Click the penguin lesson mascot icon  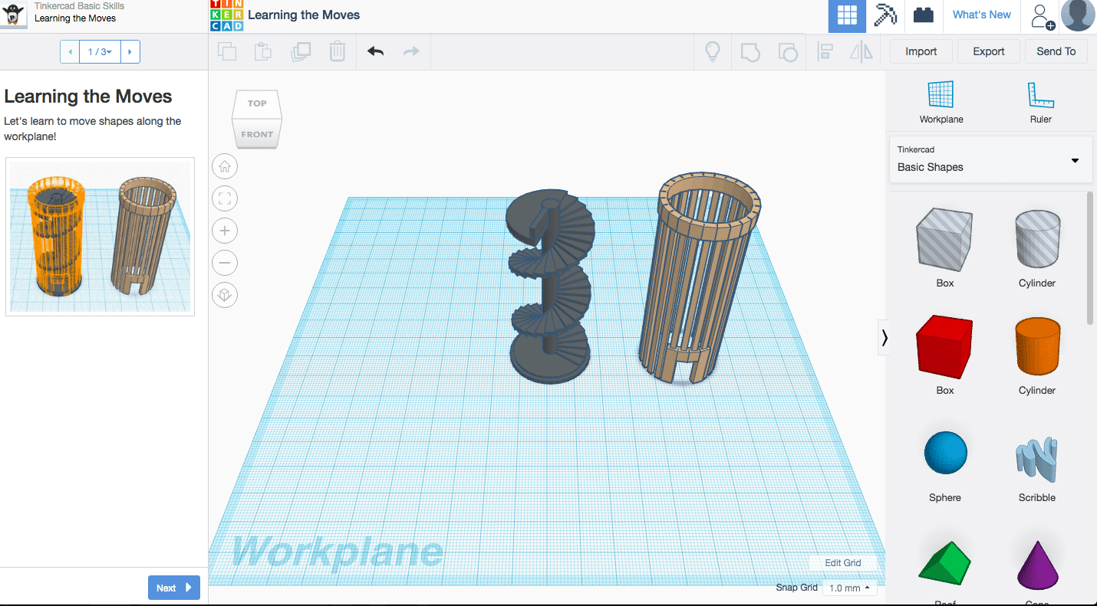click(13, 15)
